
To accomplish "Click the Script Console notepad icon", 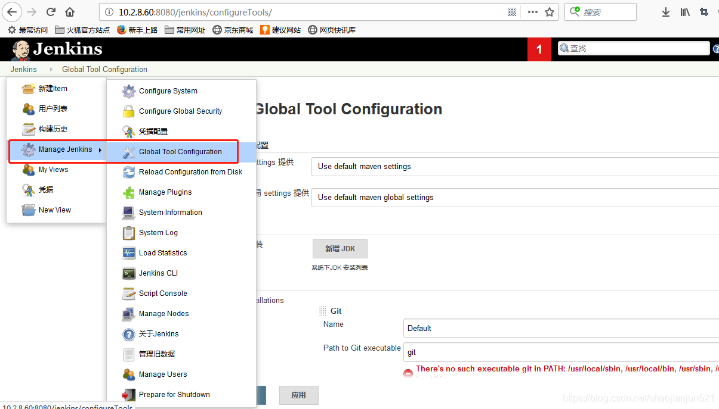I will pos(129,294).
